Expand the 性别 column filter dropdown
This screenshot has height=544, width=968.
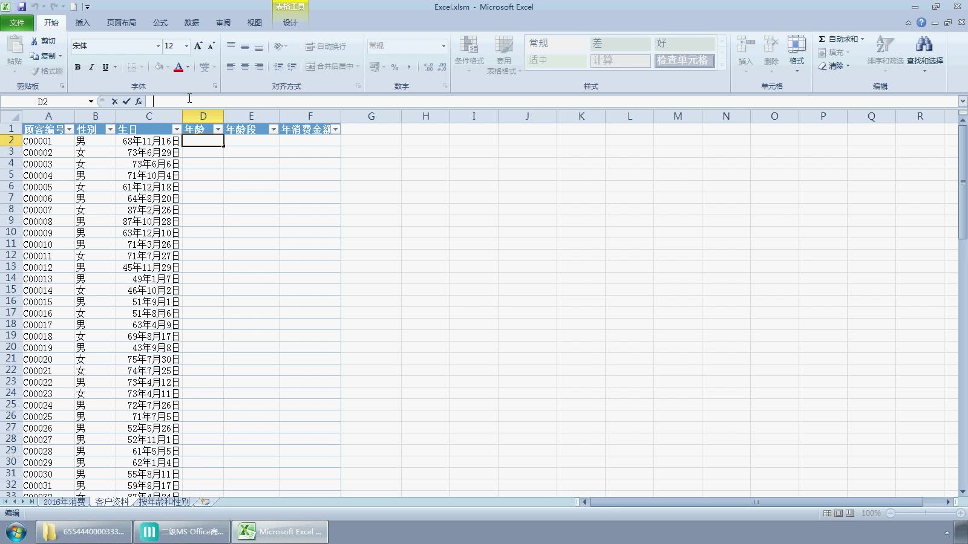point(110,129)
